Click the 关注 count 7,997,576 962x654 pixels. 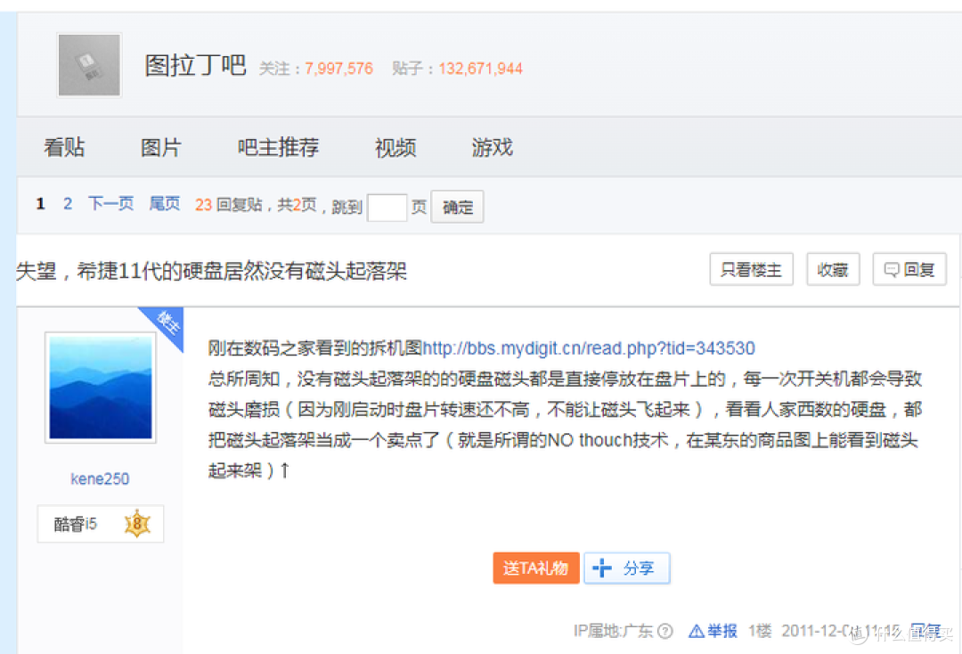click(x=338, y=69)
